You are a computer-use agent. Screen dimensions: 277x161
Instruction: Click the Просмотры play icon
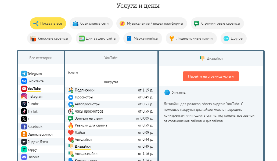[x=71, y=97]
